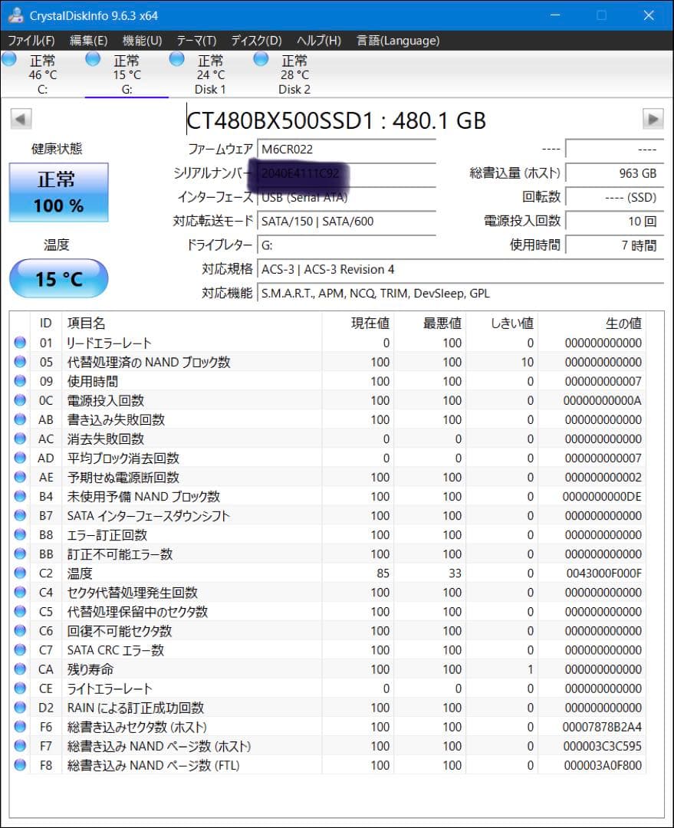Click status orb for attribute 01 リードエラーレート
Image resolution: width=674 pixels, height=828 pixels.
click(20, 343)
